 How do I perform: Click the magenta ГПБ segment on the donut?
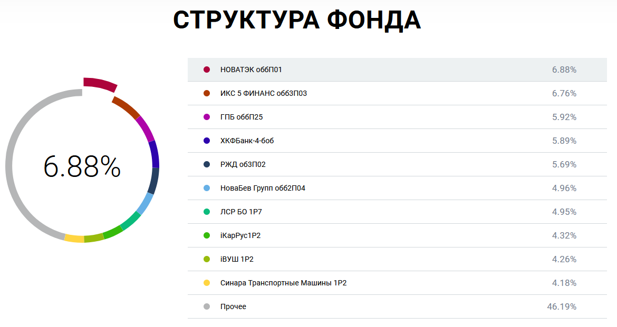point(145,128)
